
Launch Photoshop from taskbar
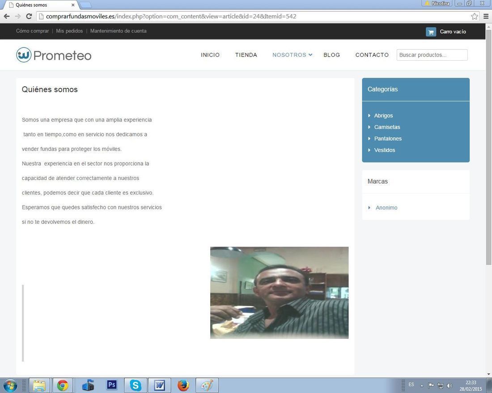point(112,385)
